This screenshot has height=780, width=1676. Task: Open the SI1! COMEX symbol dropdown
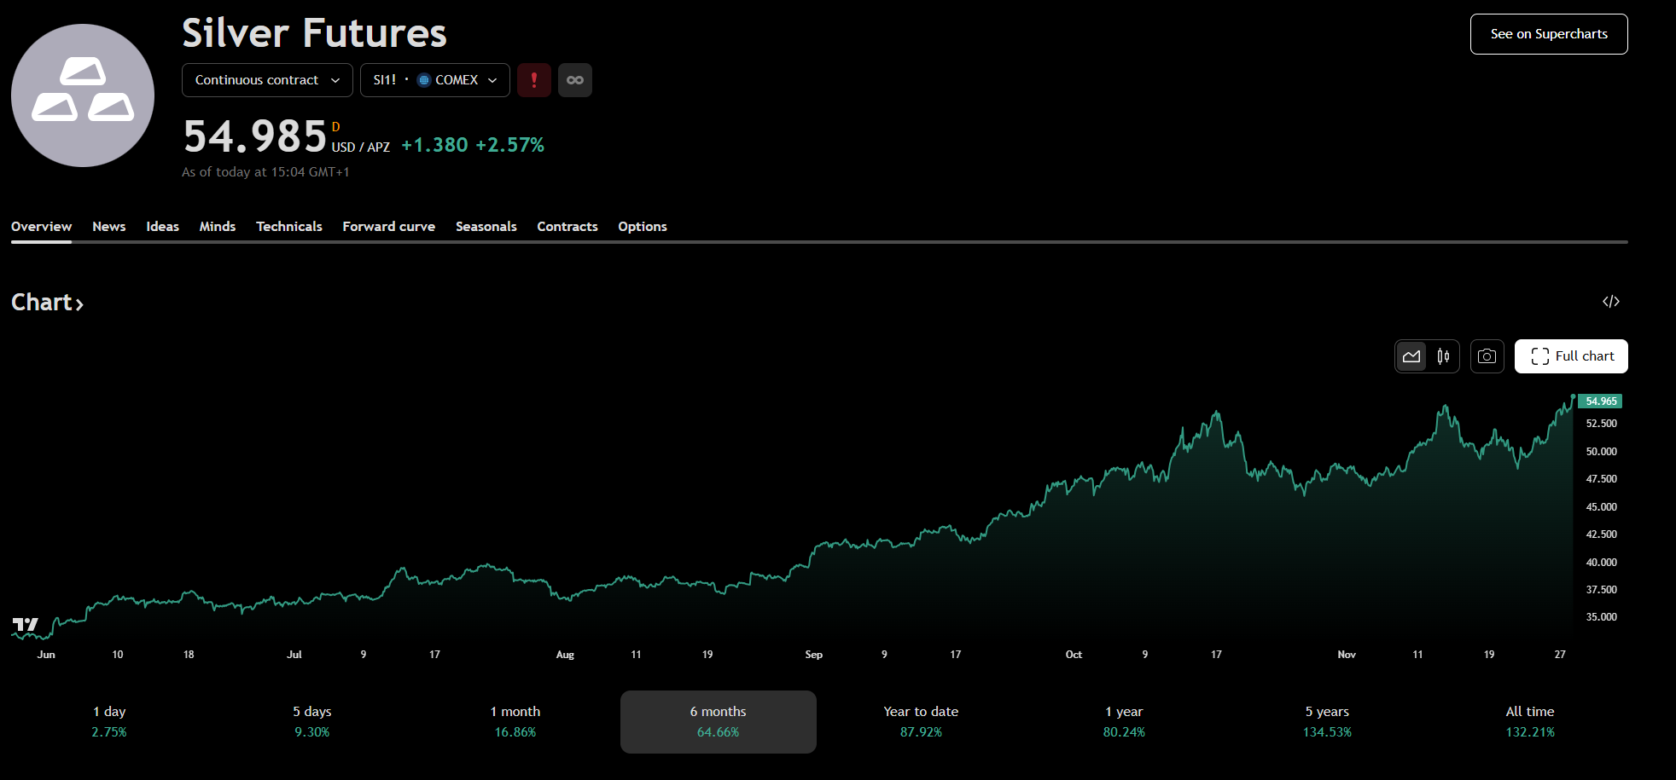[434, 80]
